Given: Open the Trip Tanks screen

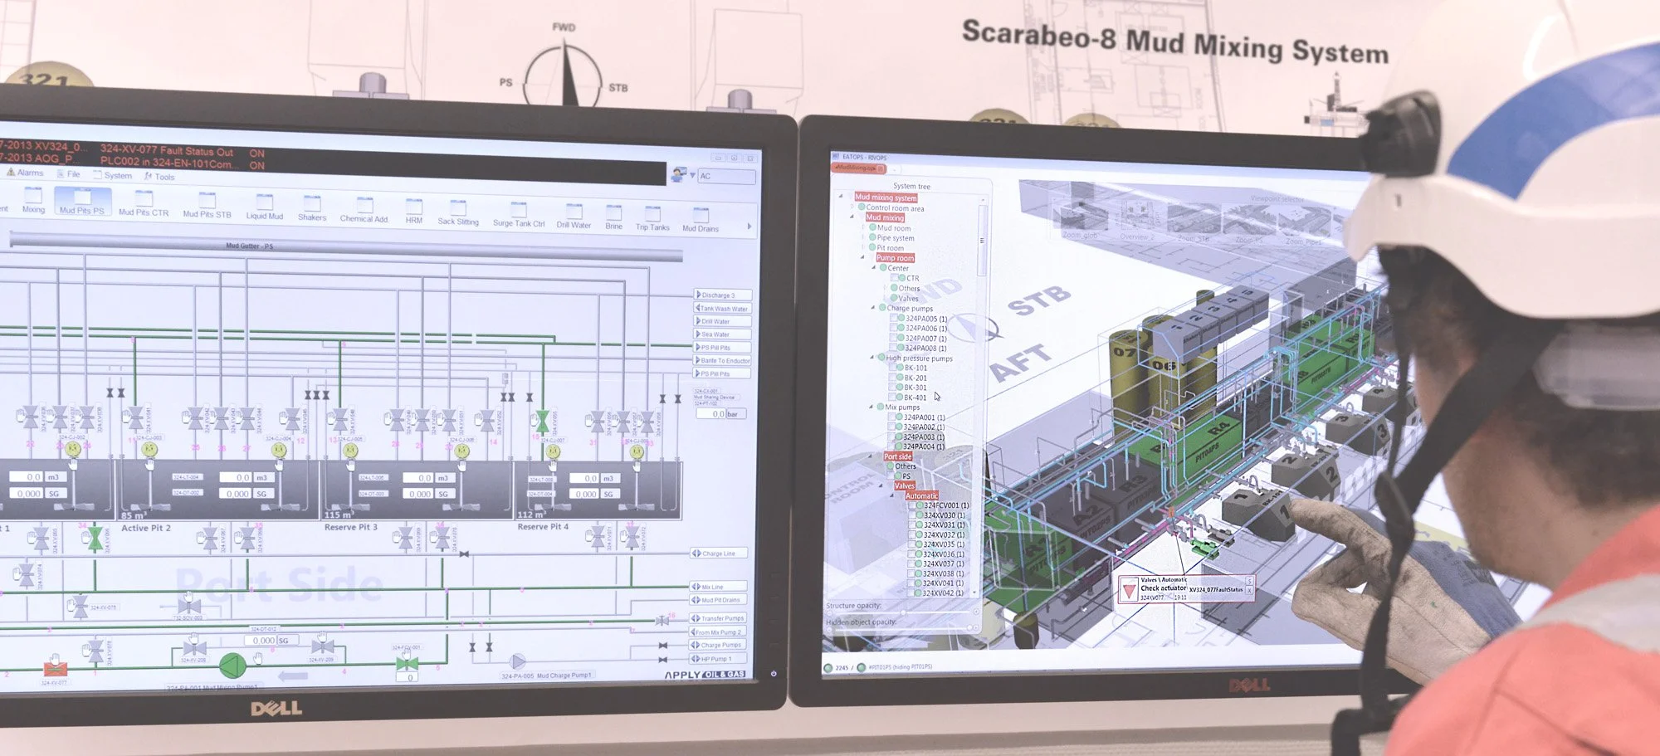Looking at the screenshot, I should [x=652, y=219].
